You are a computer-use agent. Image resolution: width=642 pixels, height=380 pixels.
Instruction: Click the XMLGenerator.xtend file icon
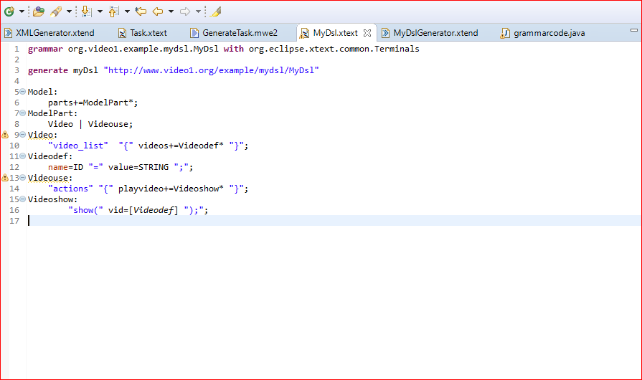[8, 33]
